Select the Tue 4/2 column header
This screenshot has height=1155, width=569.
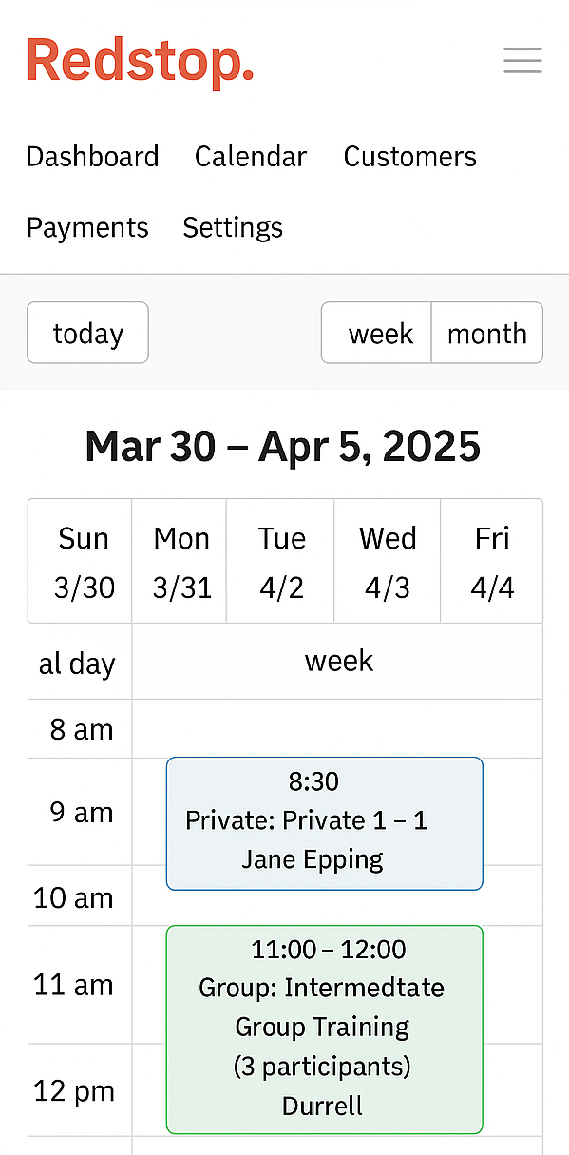point(281,561)
